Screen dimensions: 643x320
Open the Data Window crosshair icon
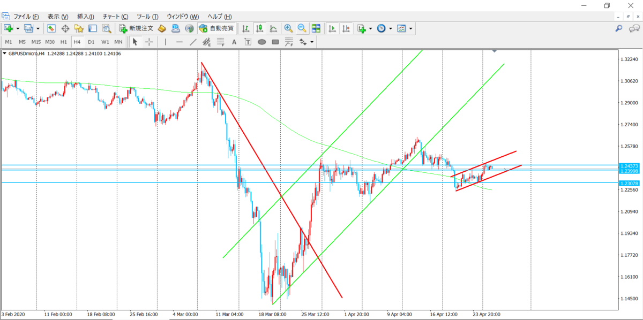[65, 28]
